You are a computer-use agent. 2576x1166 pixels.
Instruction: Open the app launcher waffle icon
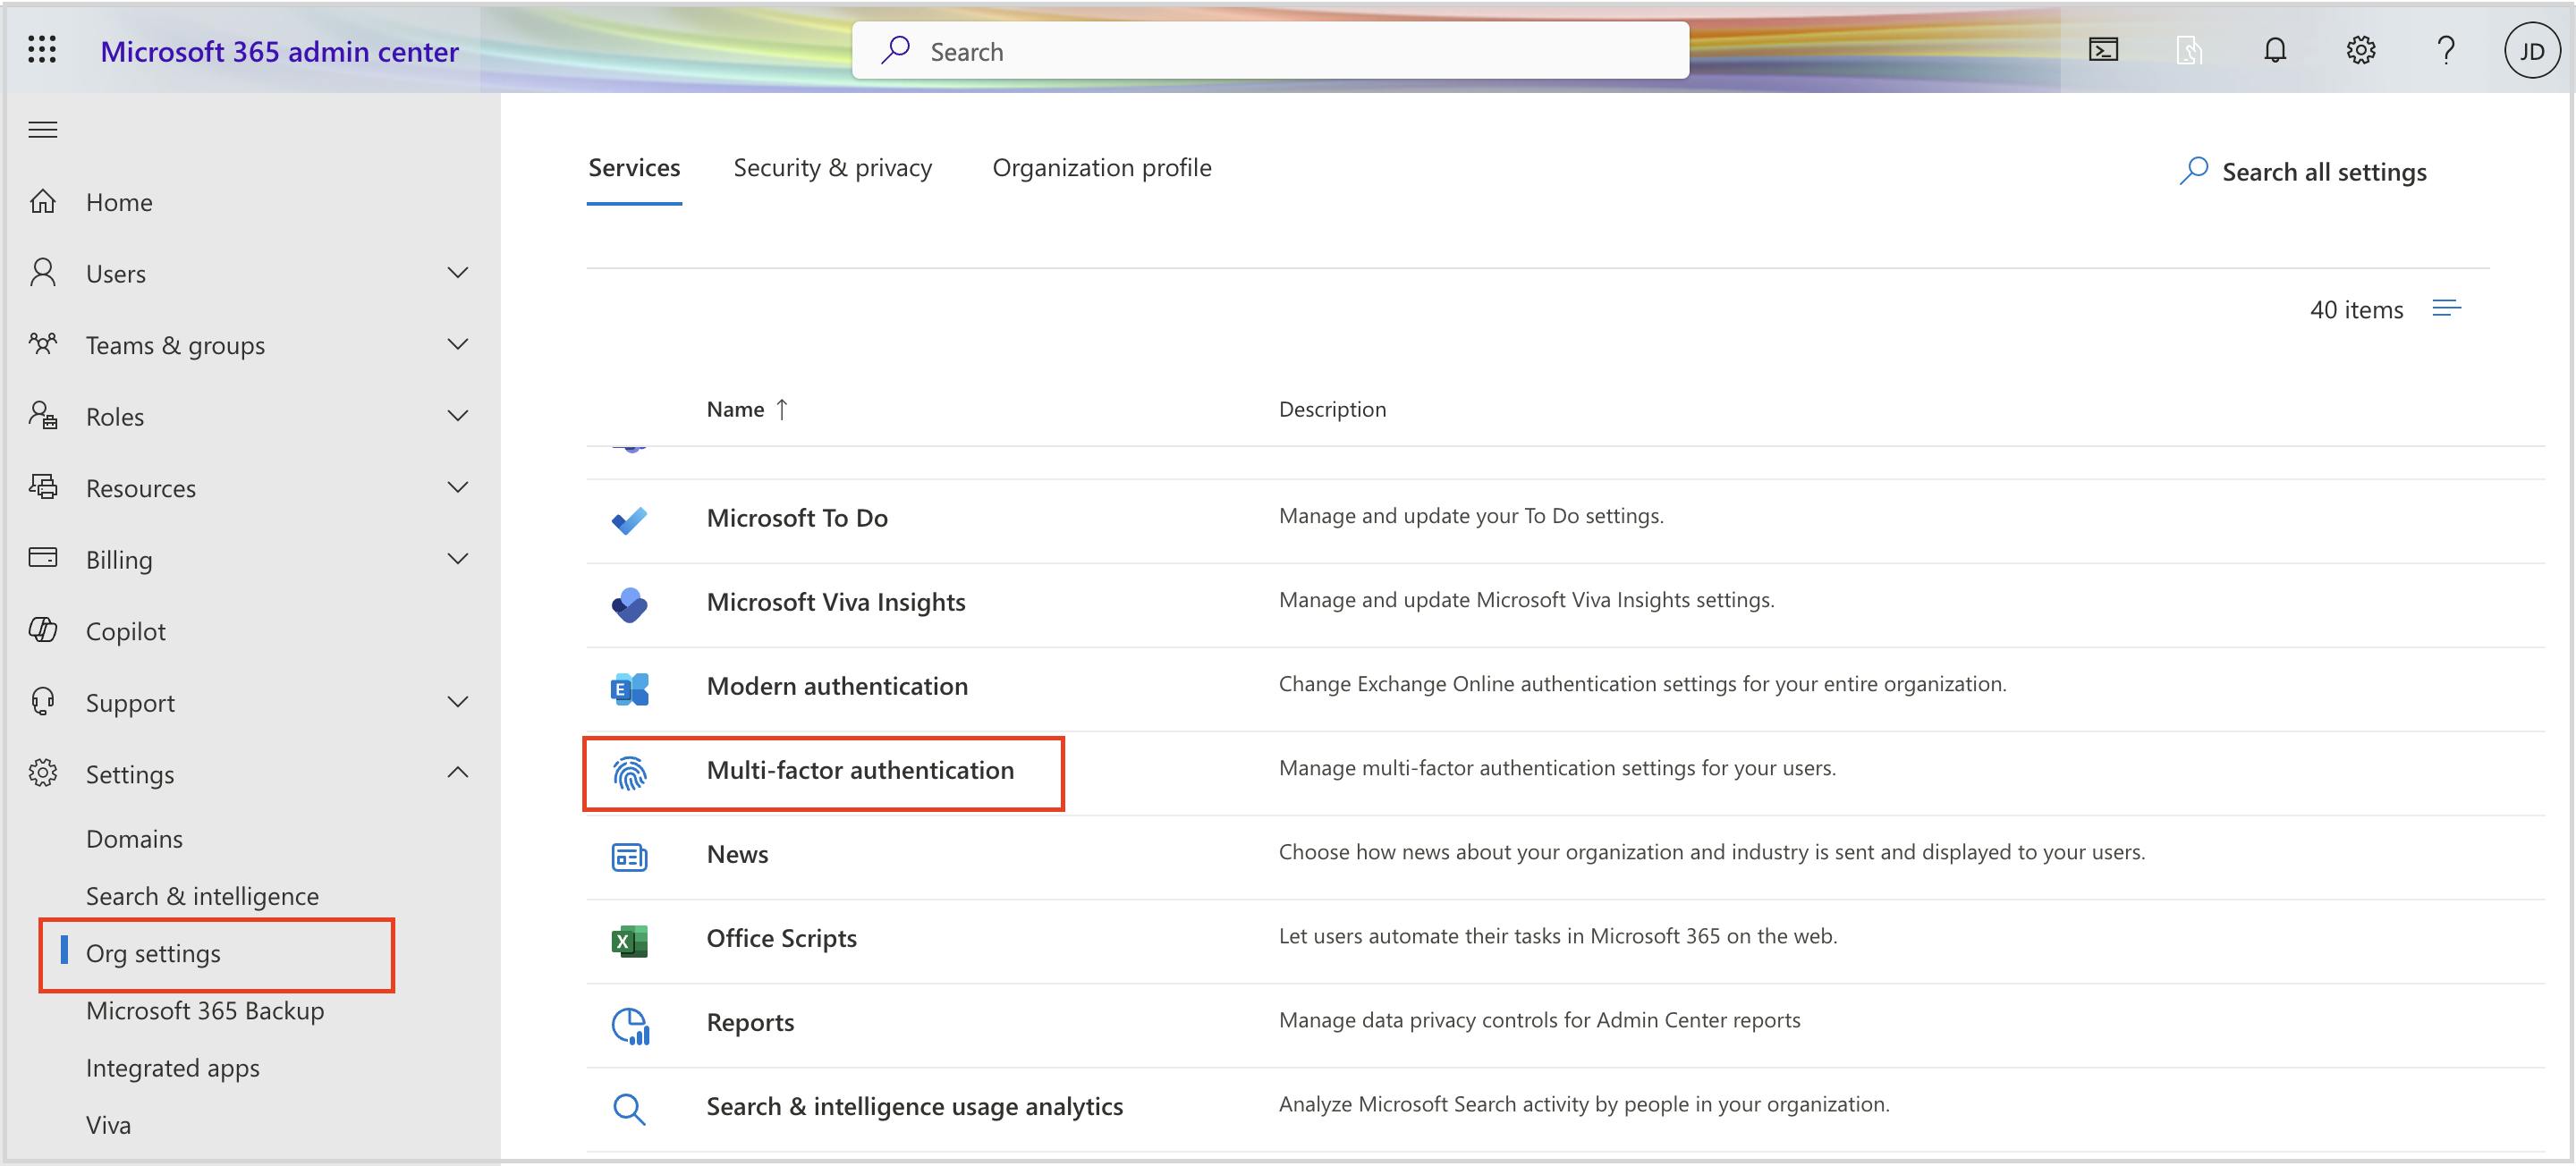click(x=42, y=49)
